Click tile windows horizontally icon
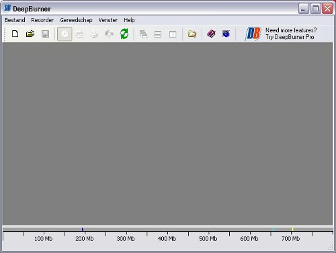Viewport: 336px width, 253px height. coord(158,34)
